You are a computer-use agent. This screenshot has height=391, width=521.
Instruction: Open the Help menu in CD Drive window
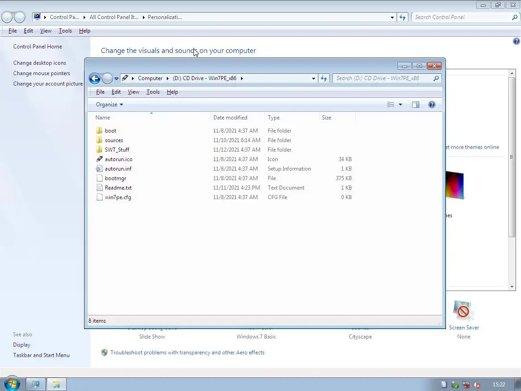point(172,92)
